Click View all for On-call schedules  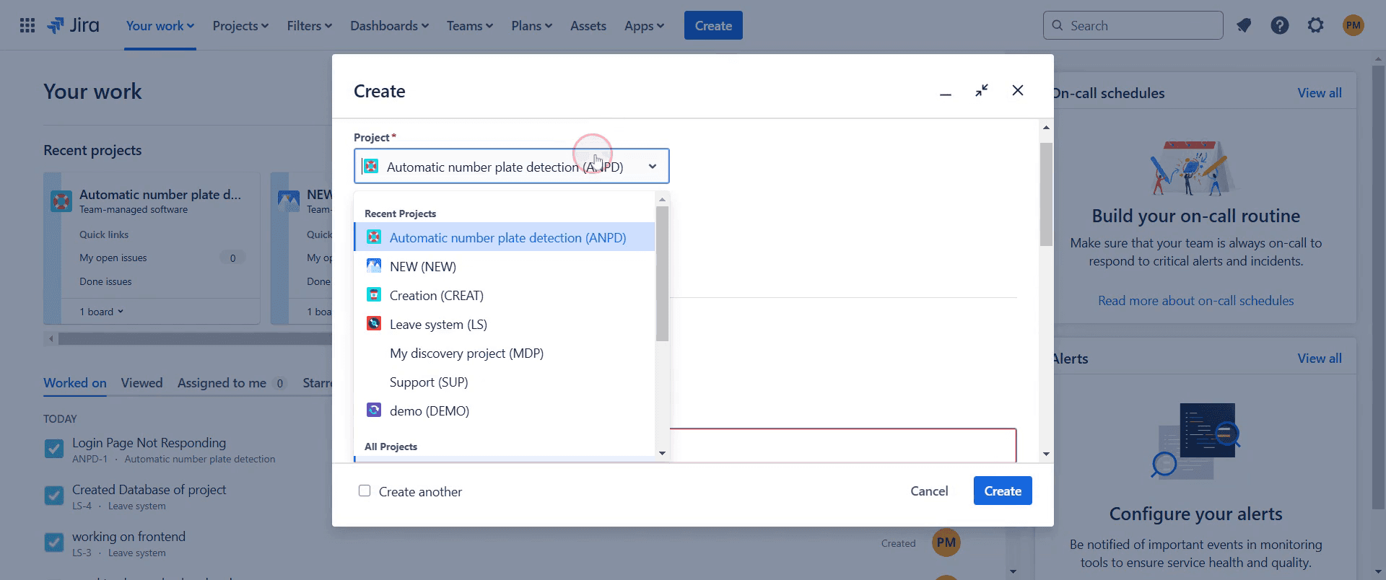[1320, 93]
